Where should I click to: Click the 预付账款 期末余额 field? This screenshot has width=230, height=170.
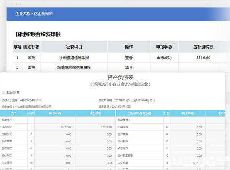pyautogui.click(x=55, y=156)
